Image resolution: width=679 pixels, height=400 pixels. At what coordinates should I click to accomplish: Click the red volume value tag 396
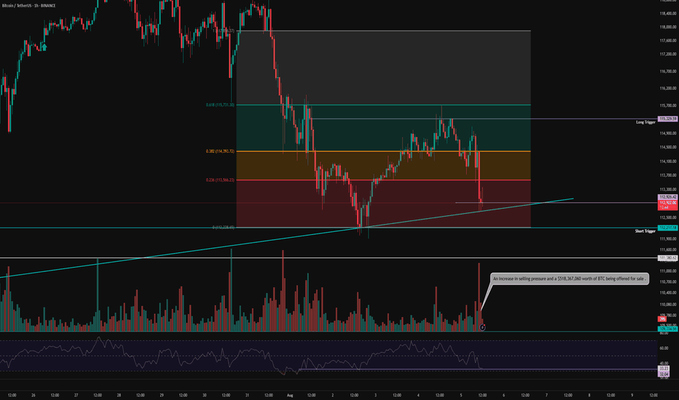pyautogui.click(x=662, y=319)
